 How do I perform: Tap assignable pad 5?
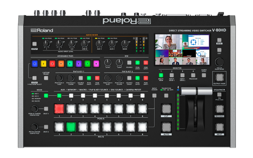[x=70, y=63]
